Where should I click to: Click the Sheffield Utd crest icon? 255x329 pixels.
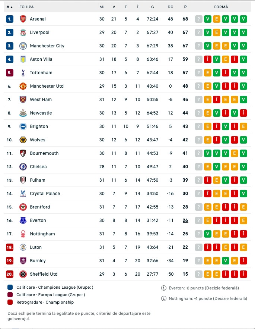23,274
